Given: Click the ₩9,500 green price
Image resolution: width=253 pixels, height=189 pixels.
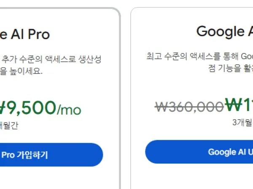Looking at the screenshot, I should 27,108.
